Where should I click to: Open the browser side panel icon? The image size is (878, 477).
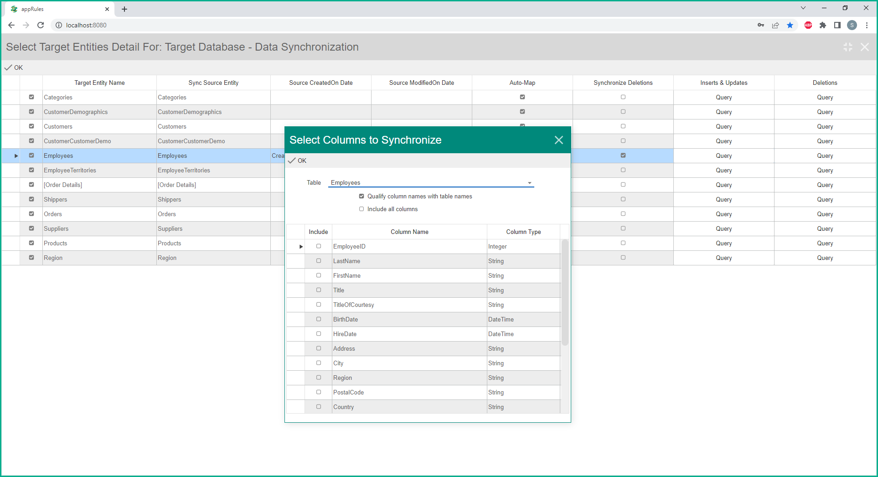[837, 25]
